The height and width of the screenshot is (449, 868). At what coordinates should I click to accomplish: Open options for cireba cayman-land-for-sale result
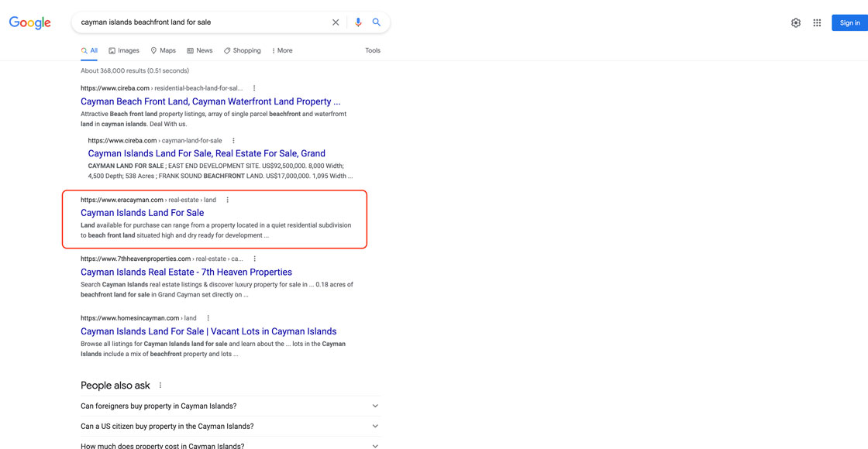tap(233, 140)
